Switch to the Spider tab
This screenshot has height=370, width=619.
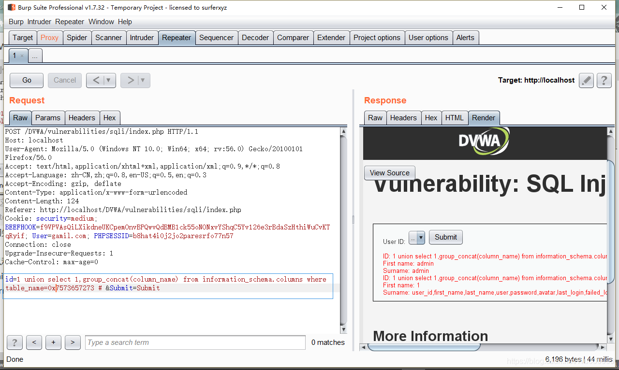tap(77, 38)
